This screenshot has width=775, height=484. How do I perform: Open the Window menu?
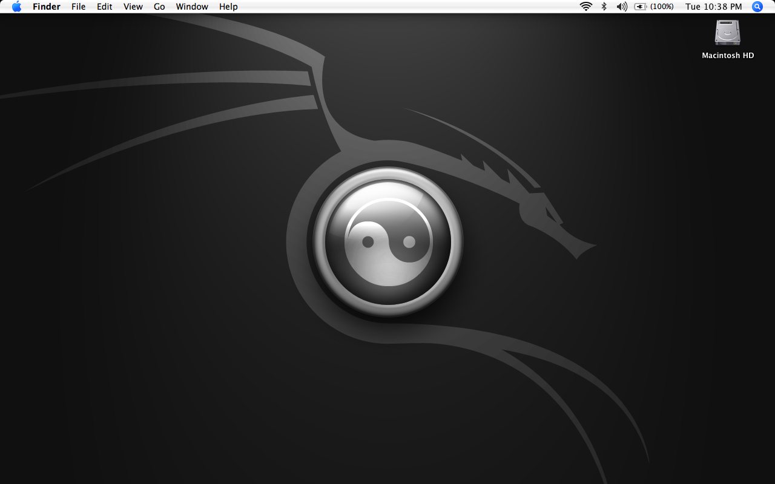pos(192,7)
